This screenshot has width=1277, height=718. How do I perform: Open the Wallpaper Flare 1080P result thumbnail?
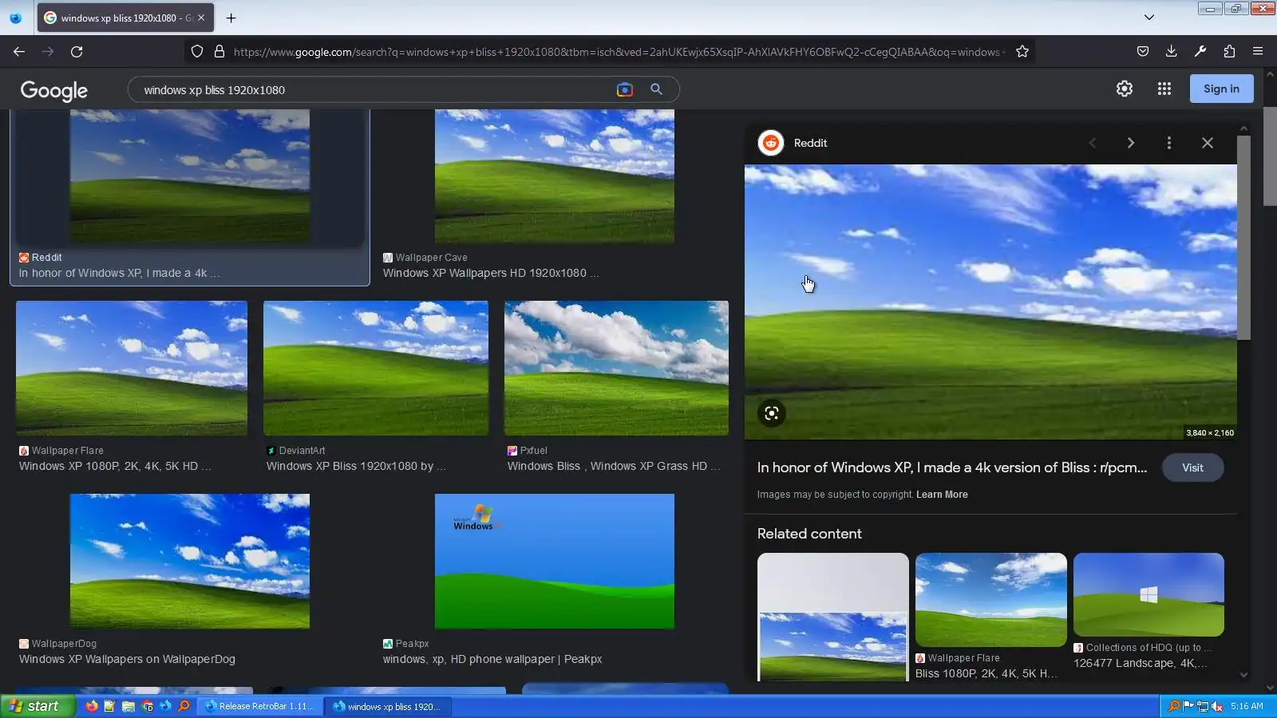[x=132, y=368]
